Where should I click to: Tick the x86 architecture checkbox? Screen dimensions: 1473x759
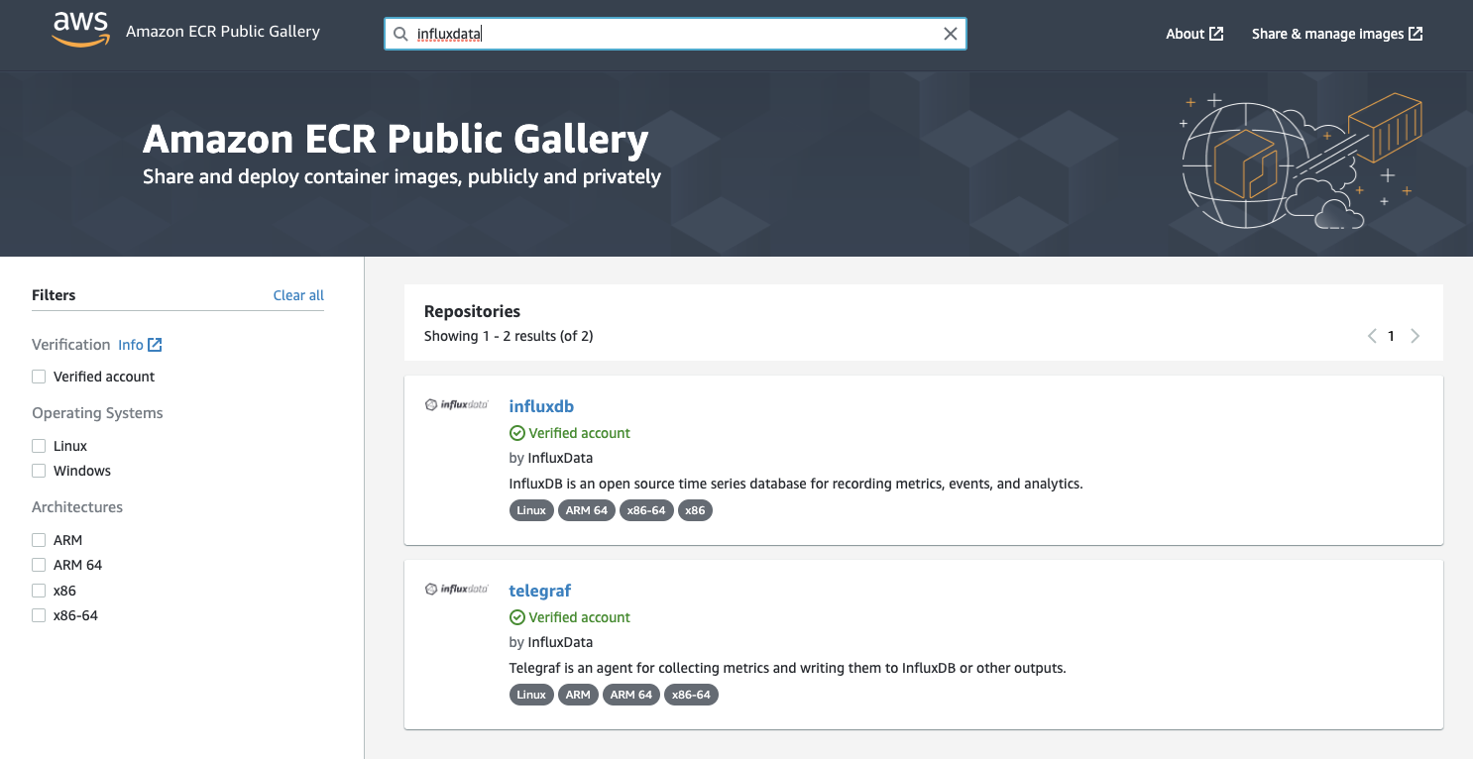point(39,591)
